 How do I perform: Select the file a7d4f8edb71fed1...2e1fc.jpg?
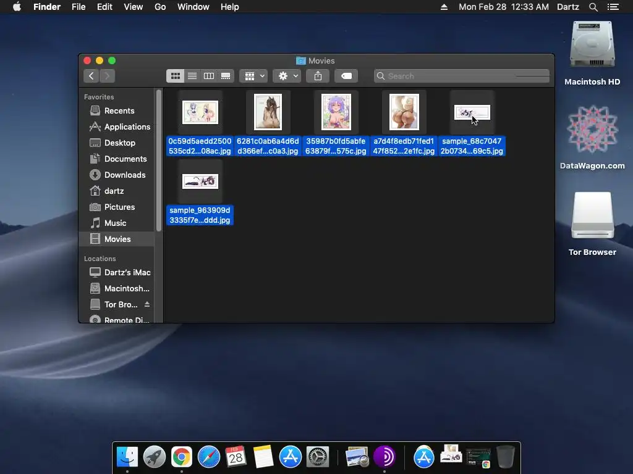[x=404, y=123]
